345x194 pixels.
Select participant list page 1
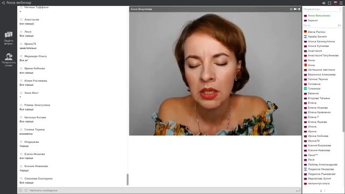click(x=321, y=191)
